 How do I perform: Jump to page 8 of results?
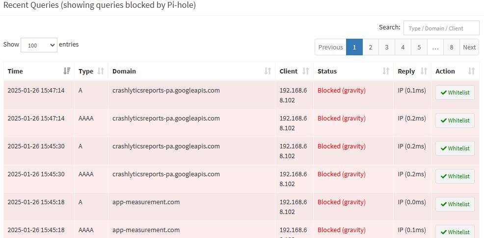coord(451,47)
